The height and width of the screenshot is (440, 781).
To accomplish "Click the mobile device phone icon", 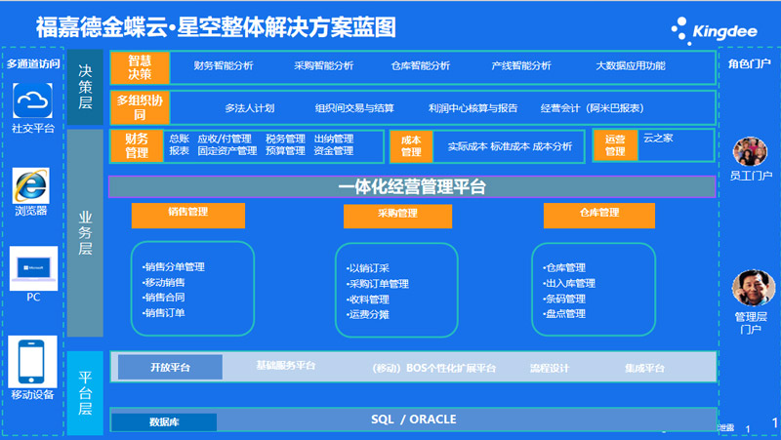I will pyautogui.click(x=34, y=359).
